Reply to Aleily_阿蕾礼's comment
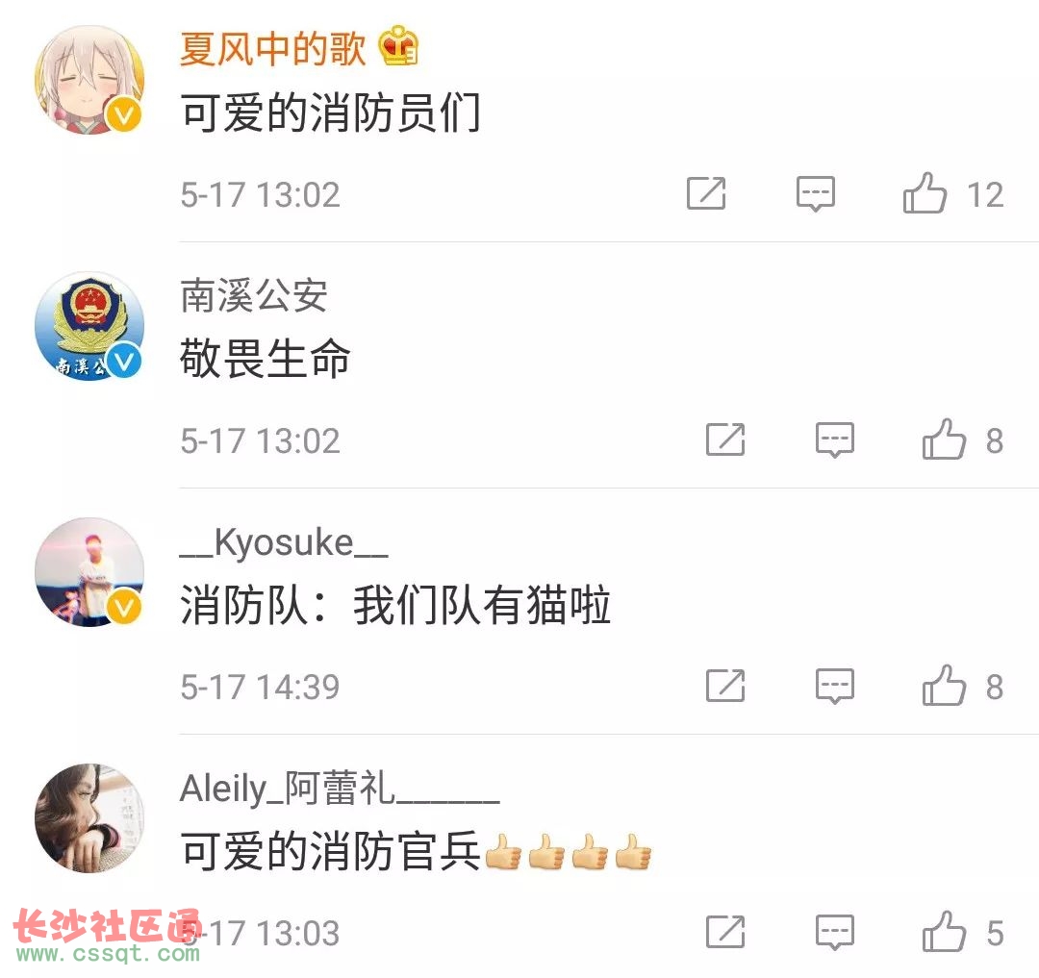The width and height of the screenshot is (1039, 978). tap(835, 932)
